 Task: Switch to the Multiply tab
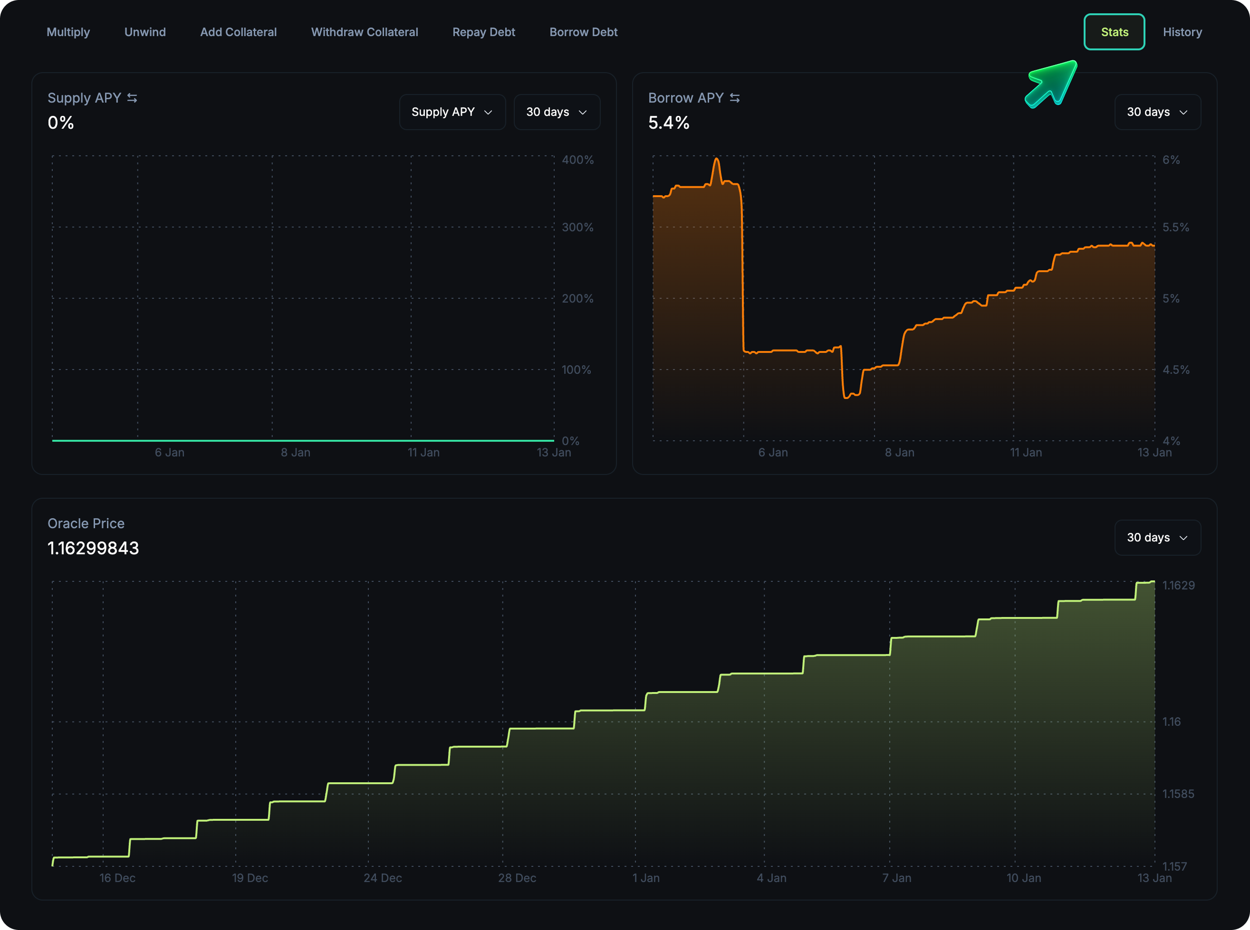[x=68, y=32]
